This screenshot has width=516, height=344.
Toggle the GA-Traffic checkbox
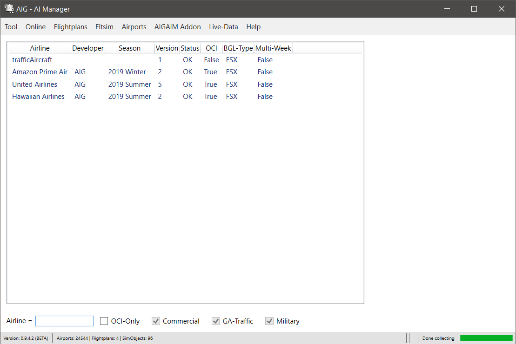pyautogui.click(x=215, y=321)
